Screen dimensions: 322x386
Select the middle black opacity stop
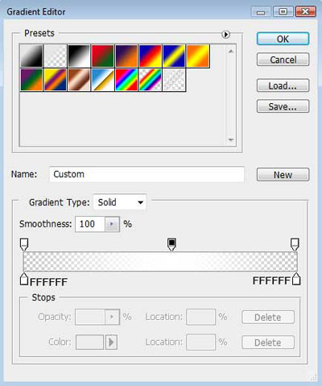pos(171,244)
